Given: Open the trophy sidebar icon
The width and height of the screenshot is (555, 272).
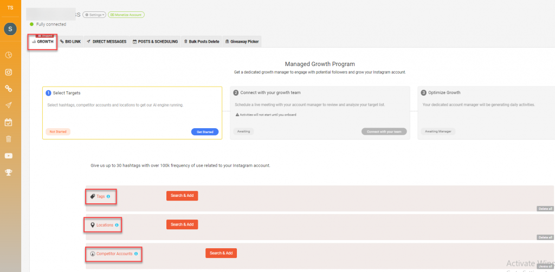Looking at the screenshot, I should click(x=9, y=173).
